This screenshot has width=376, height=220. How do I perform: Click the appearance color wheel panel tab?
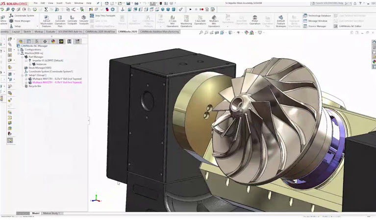(x=53, y=42)
